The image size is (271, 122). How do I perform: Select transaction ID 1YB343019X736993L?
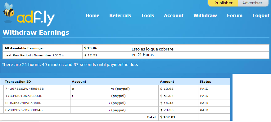tap(24, 96)
